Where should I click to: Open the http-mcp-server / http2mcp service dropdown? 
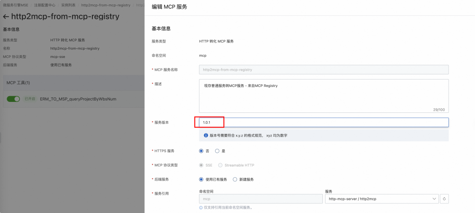[382, 199]
